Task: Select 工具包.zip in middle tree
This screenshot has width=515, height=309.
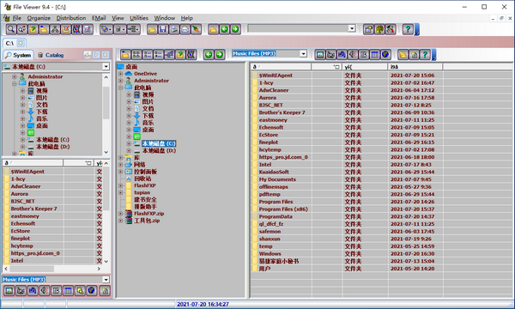Action: tap(147, 221)
